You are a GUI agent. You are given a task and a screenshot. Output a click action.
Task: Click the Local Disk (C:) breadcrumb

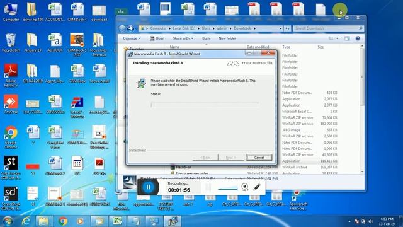184,28
